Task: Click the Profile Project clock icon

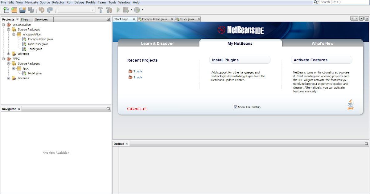Action: pos(137,10)
